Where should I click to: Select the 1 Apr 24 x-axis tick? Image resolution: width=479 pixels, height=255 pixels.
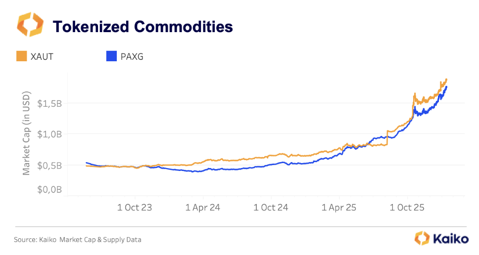click(x=203, y=208)
